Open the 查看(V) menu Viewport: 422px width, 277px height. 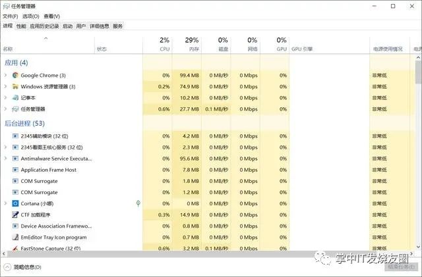point(52,16)
